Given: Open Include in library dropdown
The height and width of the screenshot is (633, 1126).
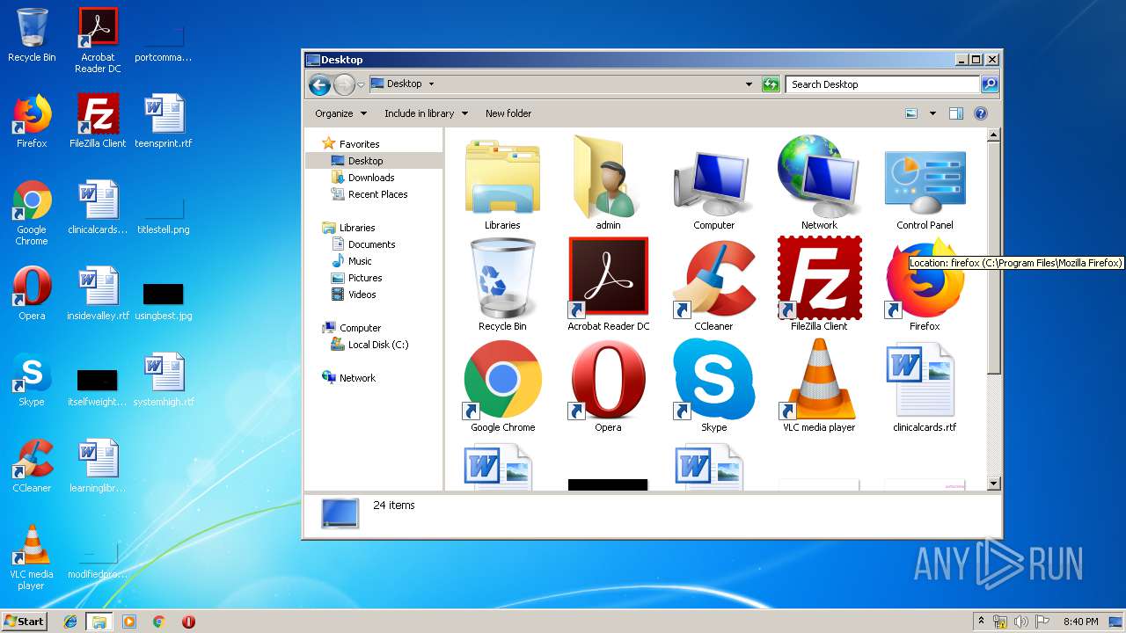Looking at the screenshot, I should [x=426, y=113].
